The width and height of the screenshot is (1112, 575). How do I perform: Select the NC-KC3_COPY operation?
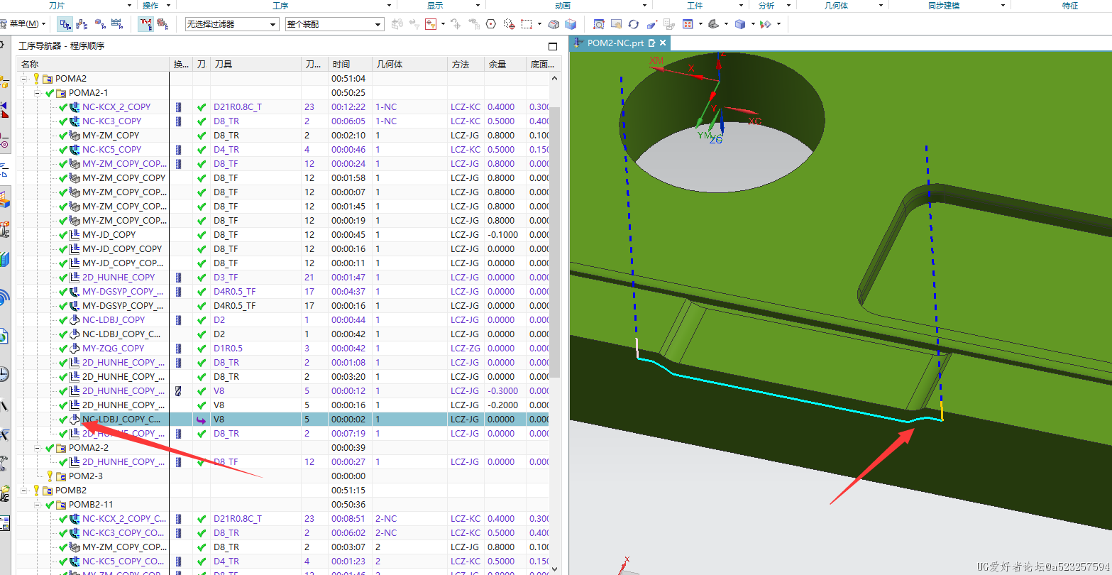pyautogui.click(x=111, y=121)
